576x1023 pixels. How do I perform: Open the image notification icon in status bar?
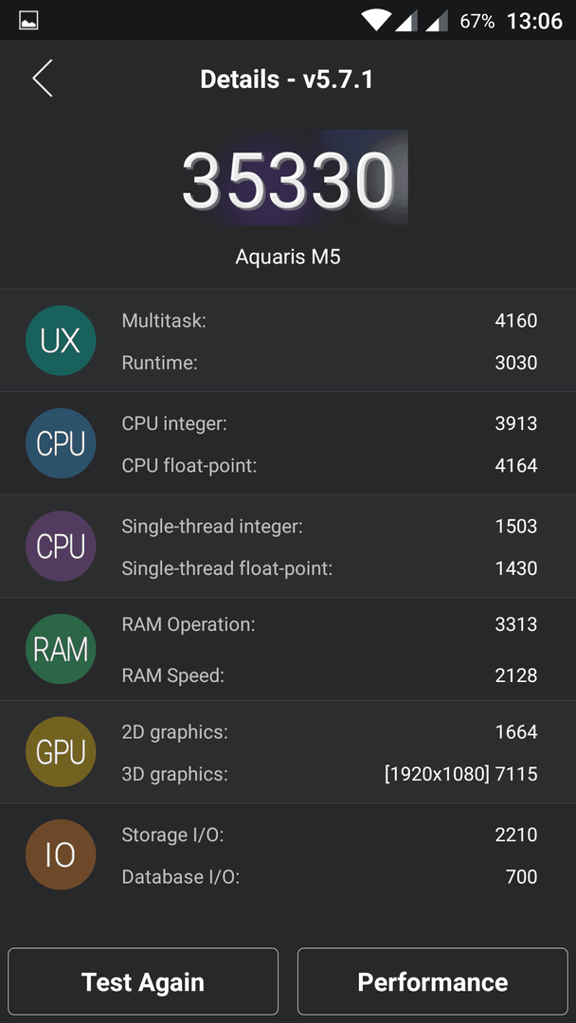click(28, 21)
